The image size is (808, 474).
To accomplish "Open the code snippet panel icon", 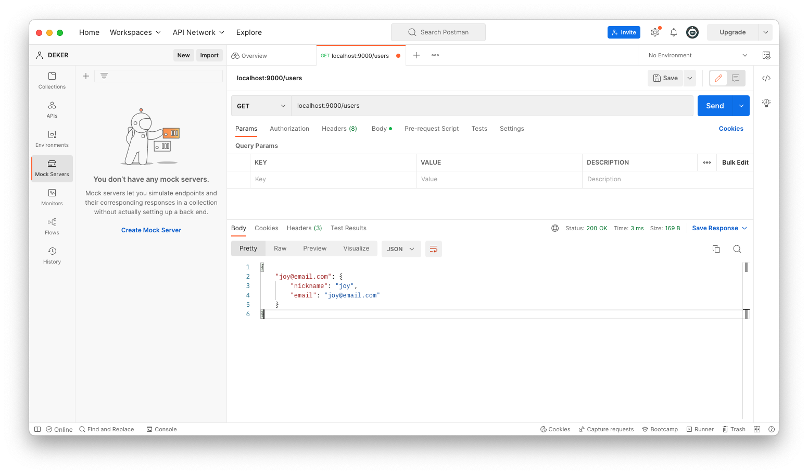I will pos(766,78).
